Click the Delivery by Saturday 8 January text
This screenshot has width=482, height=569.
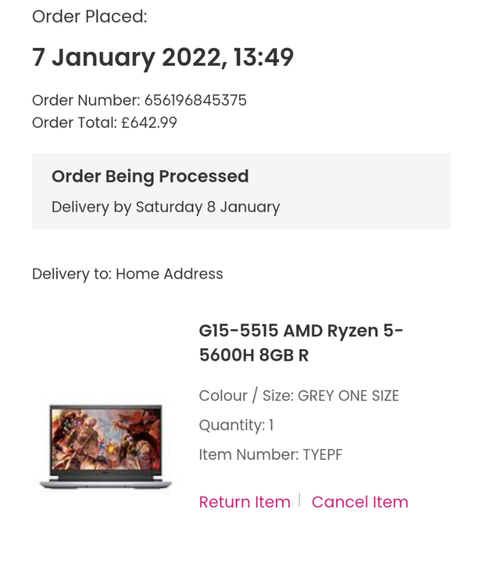pos(166,207)
